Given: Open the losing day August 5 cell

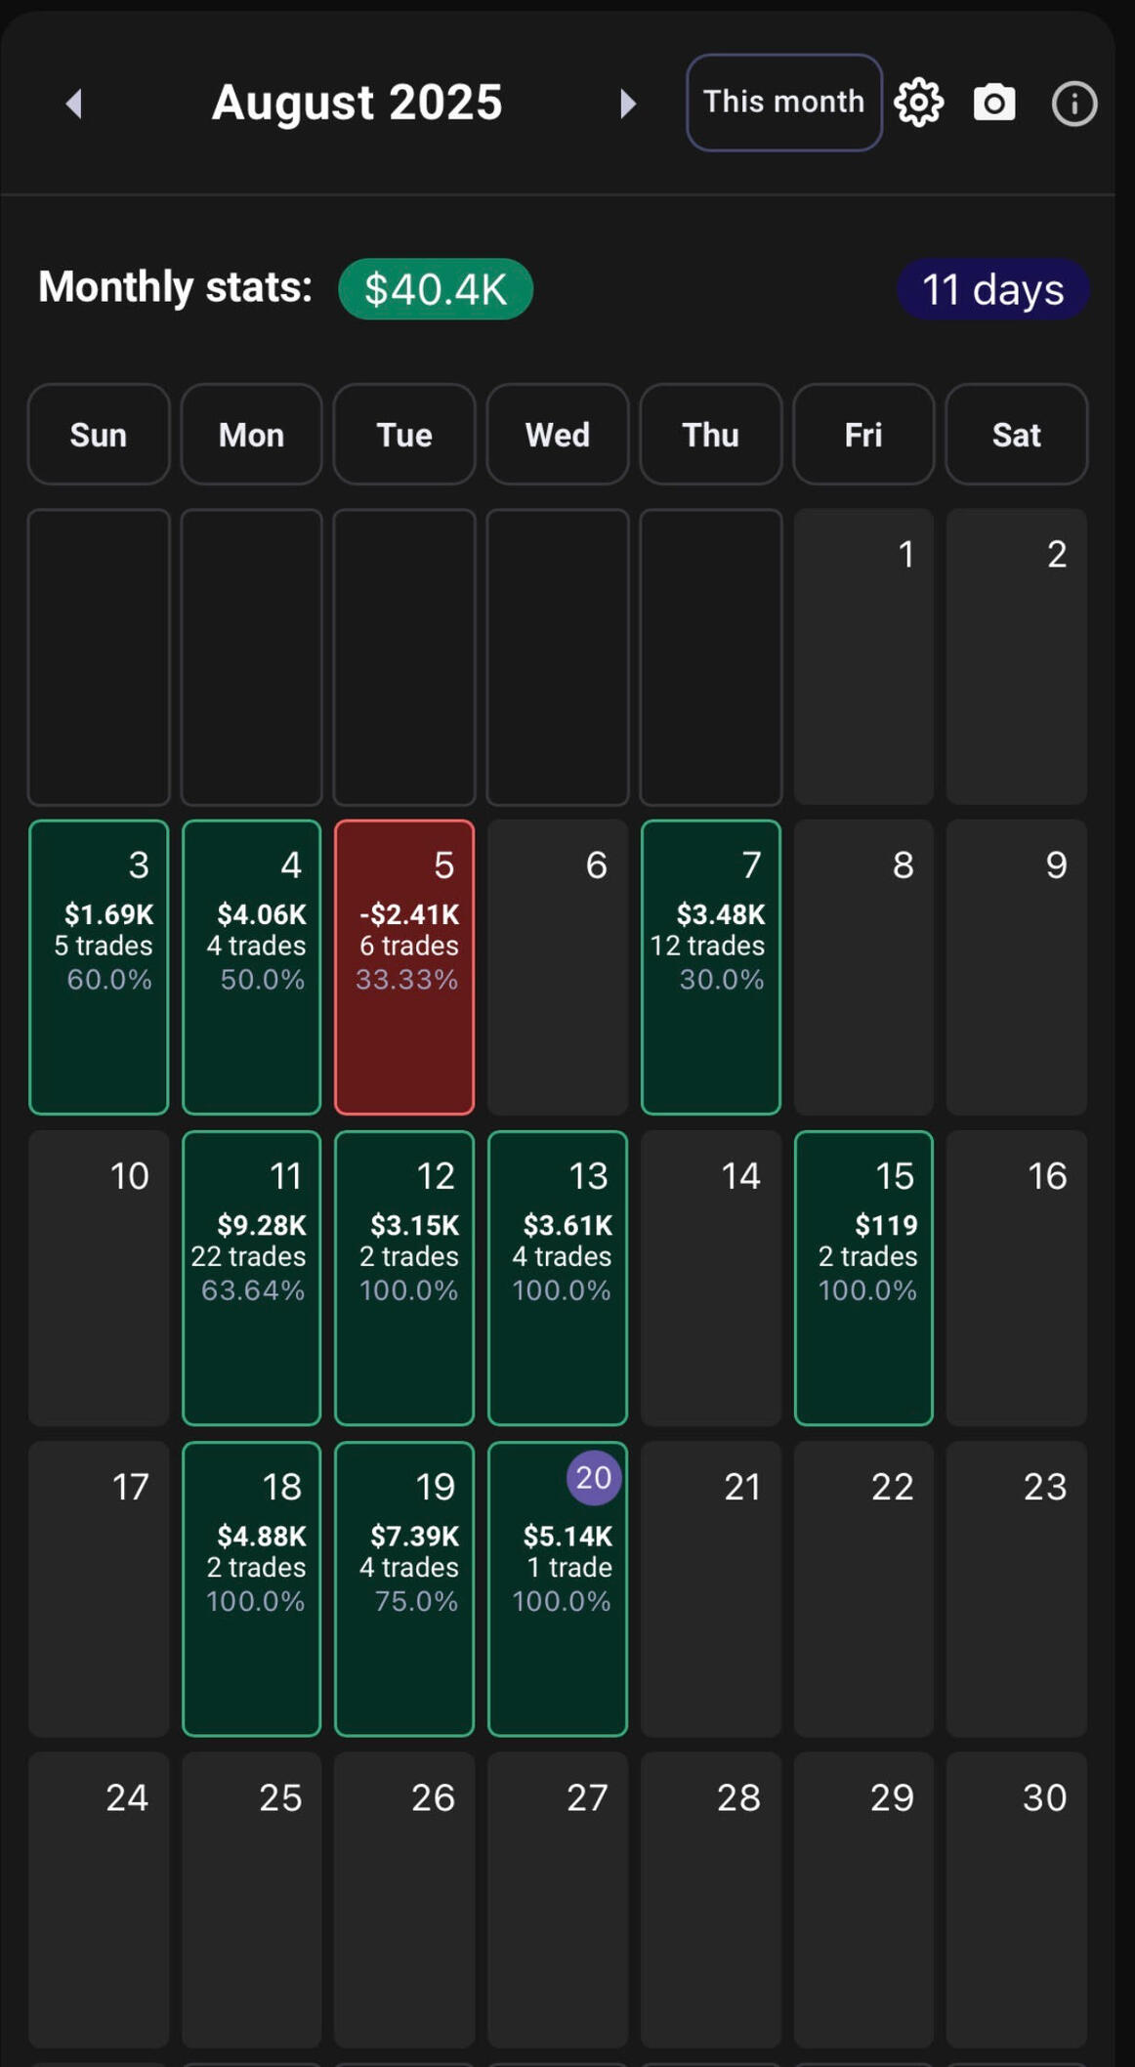Looking at the screenshot, I should pyautogui.click(x=404, y=967).
